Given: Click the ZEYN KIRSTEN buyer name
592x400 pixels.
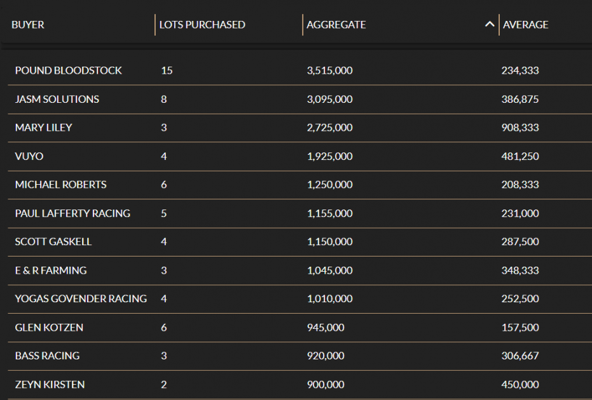Looking at the screenshot, I should 50,385.
